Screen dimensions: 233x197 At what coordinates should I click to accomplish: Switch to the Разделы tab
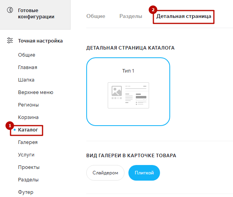[x=131, y=16]
